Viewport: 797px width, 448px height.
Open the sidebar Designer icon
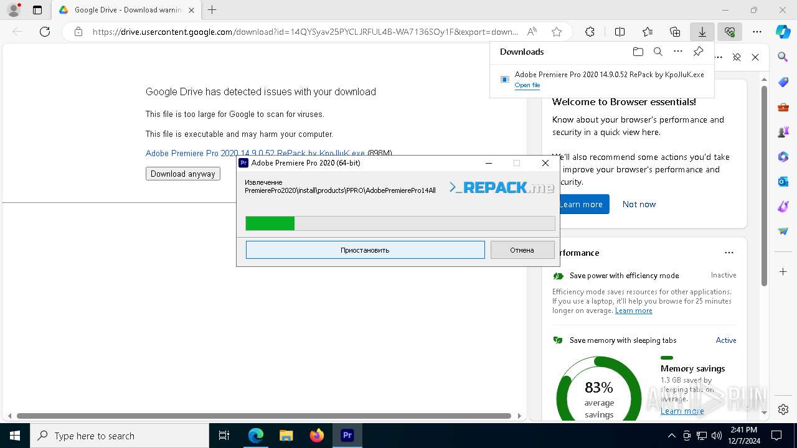(783, 207)
